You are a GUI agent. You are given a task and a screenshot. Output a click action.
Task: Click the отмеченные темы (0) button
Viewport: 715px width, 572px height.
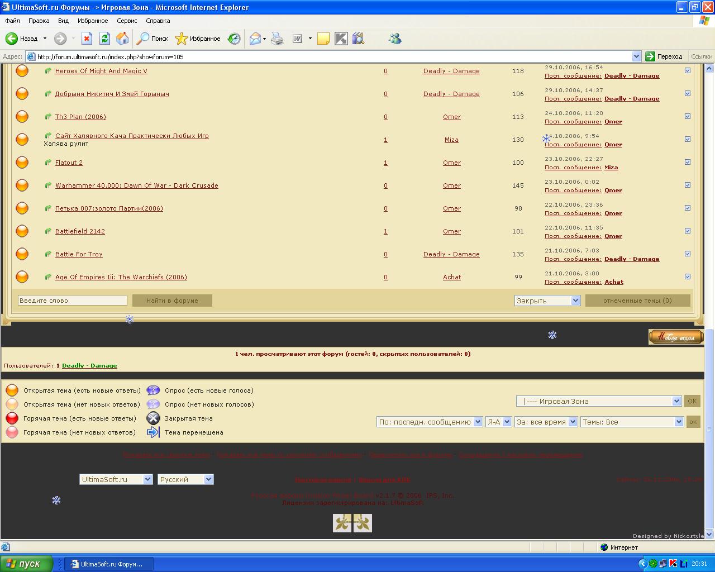click(637, 301)
